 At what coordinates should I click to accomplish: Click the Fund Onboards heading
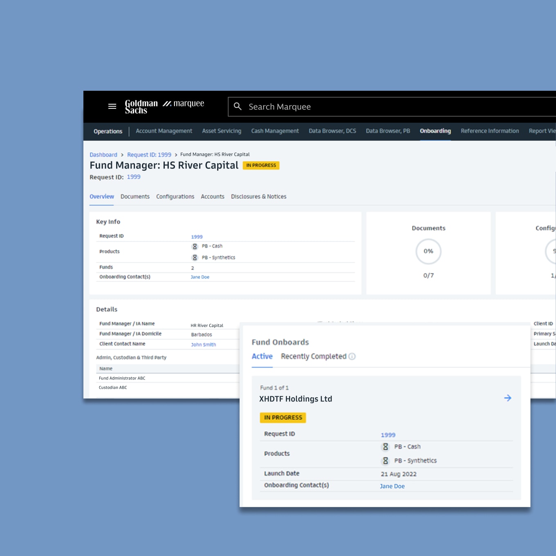point(280,342)
